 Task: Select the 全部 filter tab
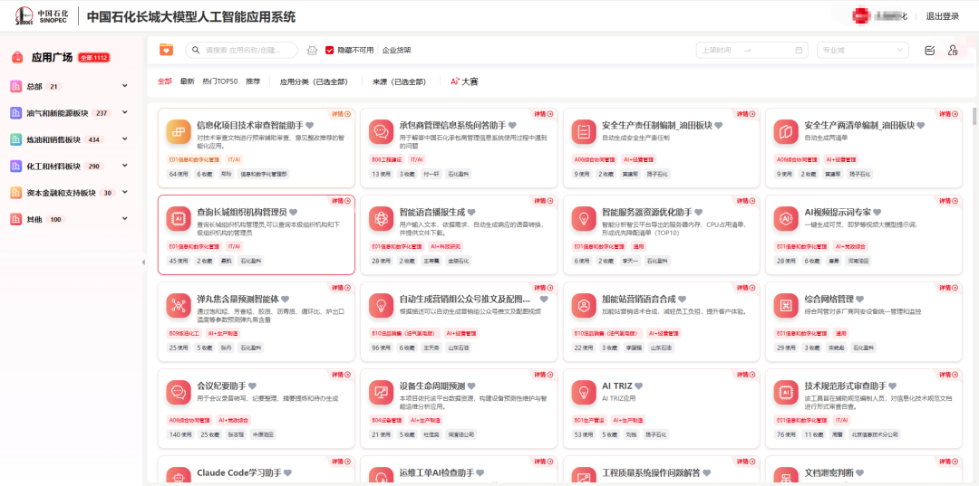pyautogui.click(x=164, y=81)
